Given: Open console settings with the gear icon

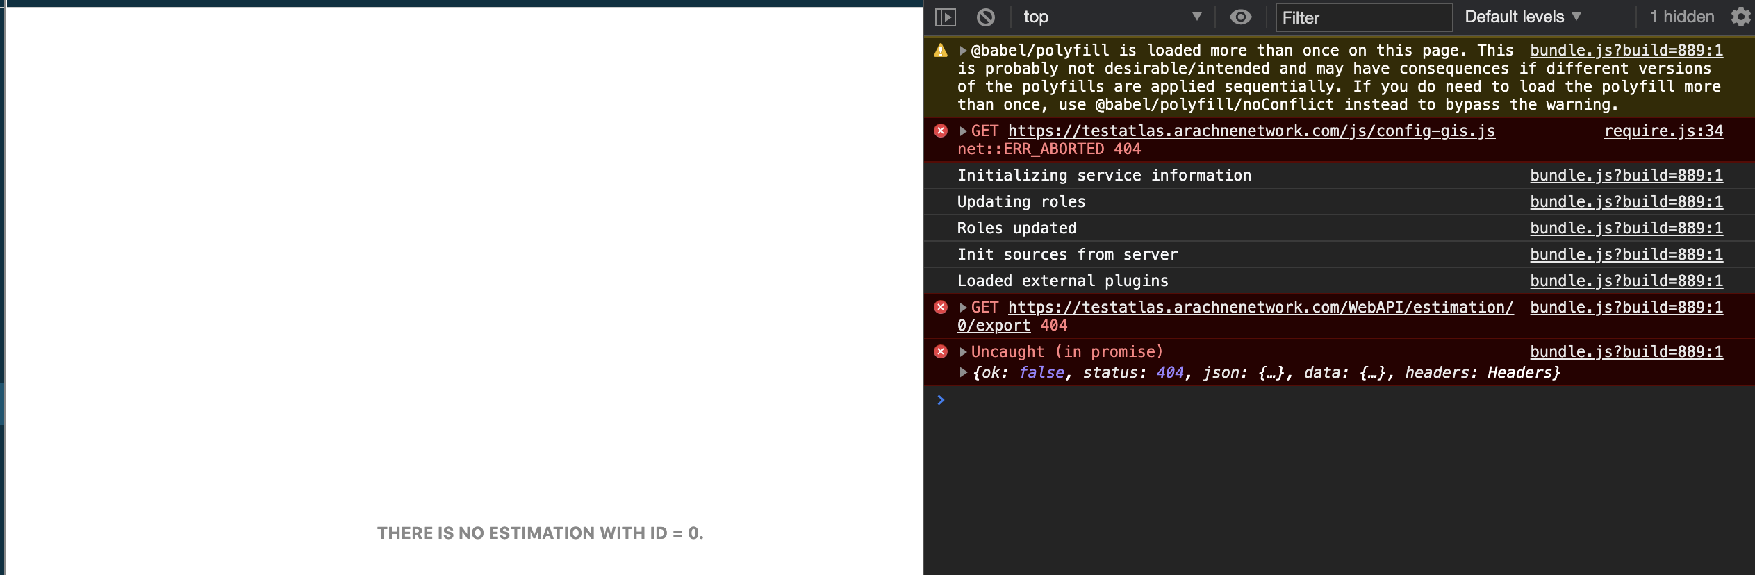Looking at the screenshot, I should tap(1741, 16).
